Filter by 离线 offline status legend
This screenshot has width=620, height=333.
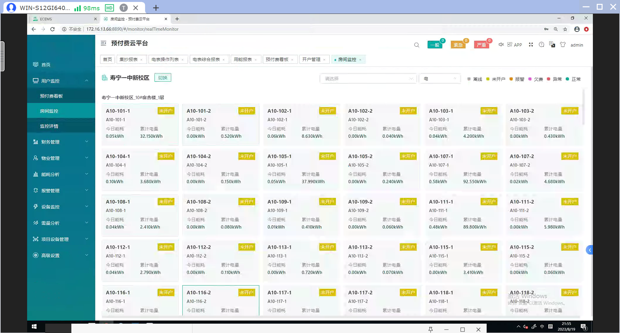pos(475,79)
